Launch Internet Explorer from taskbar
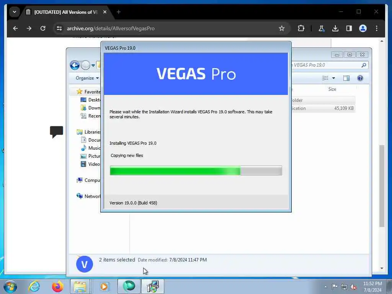Image resolution: width=392 pixels, height=294 pixels. 34,286
